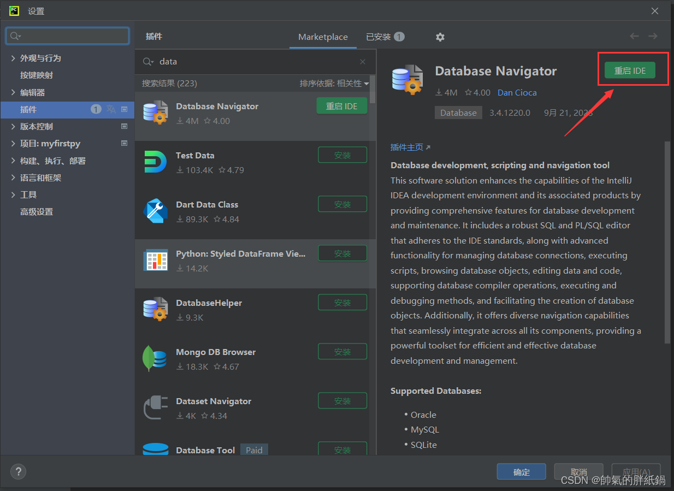Click the Database Tool plugin icon
The image size is (674, 491).
(156, 449)
